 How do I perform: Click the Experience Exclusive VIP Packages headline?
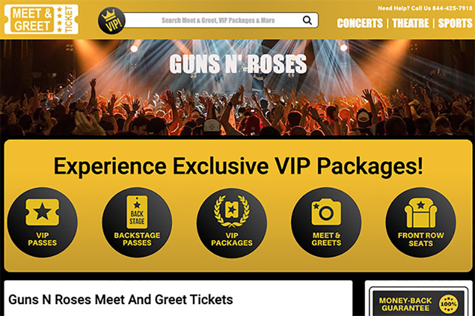(238, 166)
